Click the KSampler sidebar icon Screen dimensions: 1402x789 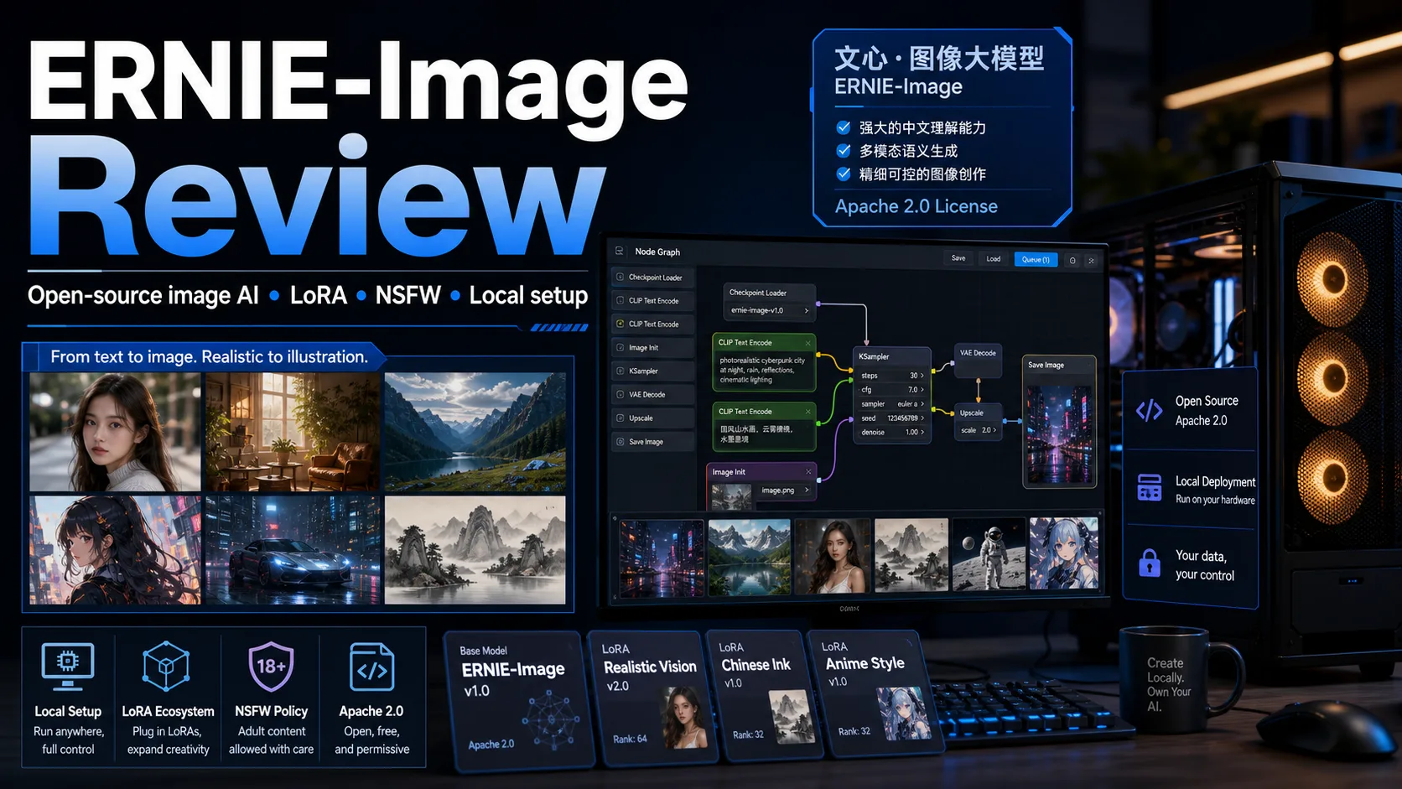point(621,371)
